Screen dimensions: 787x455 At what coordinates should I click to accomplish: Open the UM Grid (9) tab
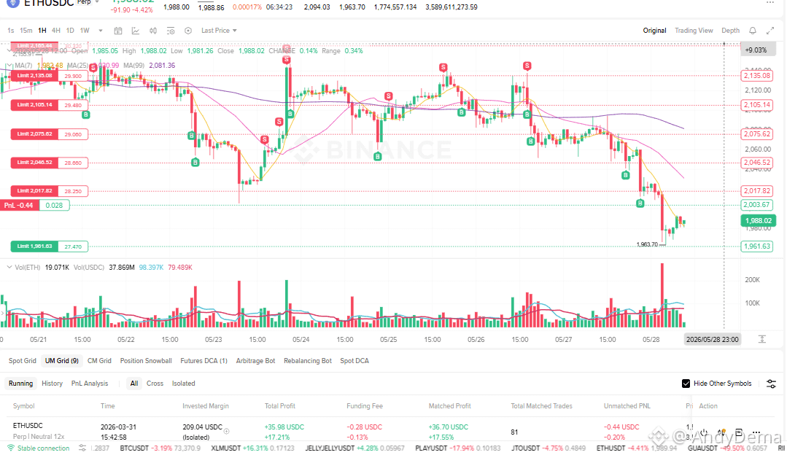(x=62, y=361)
